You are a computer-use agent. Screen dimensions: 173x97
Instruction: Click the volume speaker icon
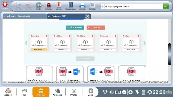pyautogui.click(x=112, y=92)
